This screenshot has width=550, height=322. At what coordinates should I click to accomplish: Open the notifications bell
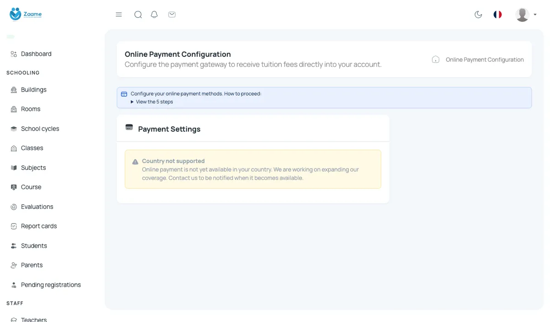click(x=154, y=15)
